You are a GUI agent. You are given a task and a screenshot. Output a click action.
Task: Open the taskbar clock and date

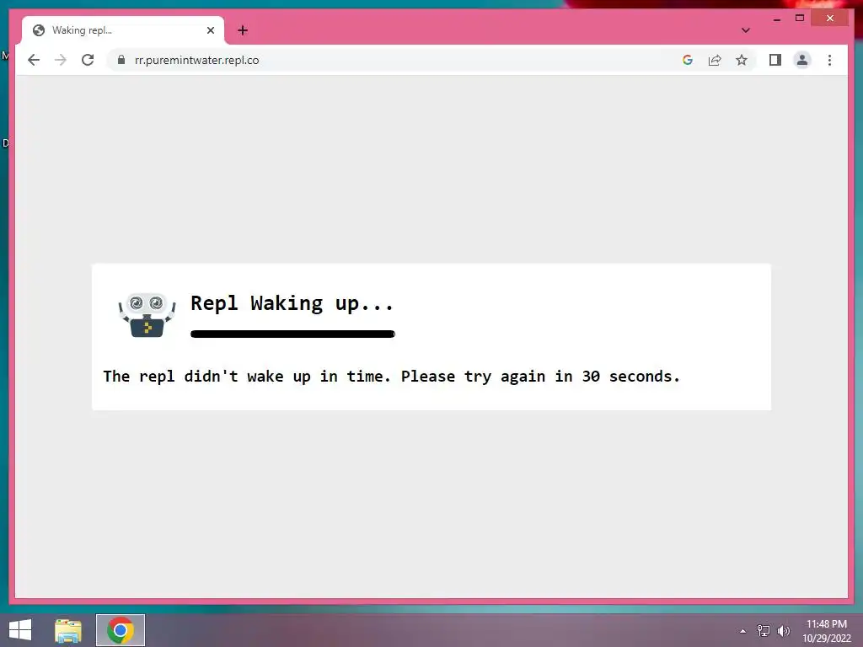click(826, 631)
